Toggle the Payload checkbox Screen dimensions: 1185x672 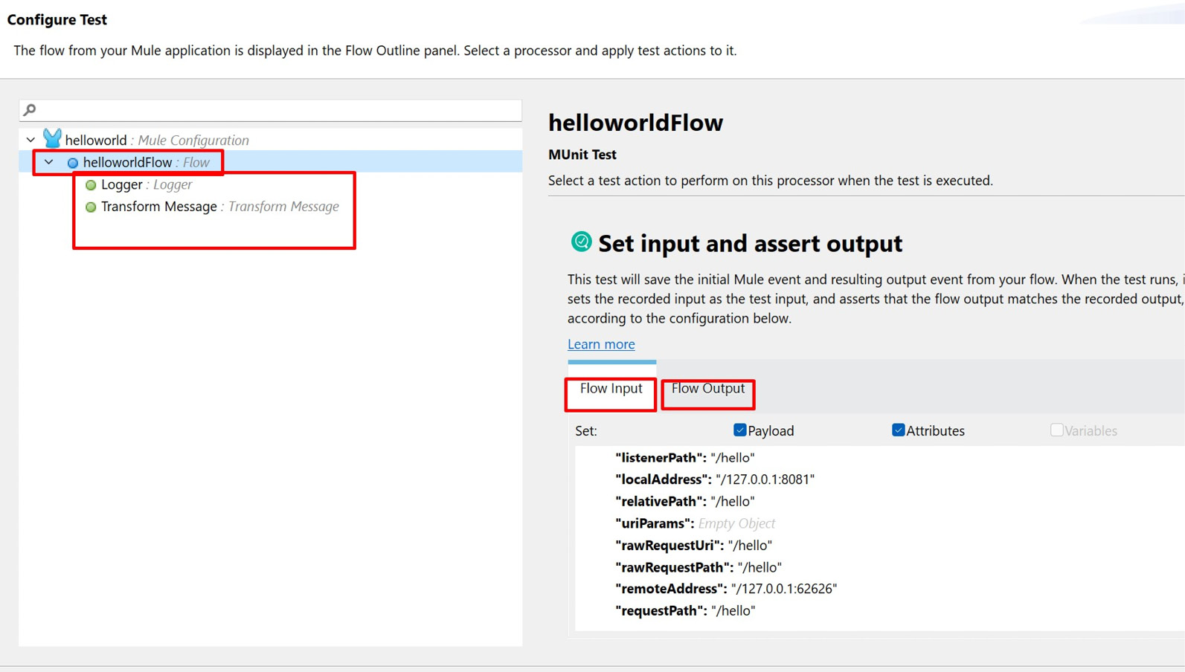(x=739, y=430)
